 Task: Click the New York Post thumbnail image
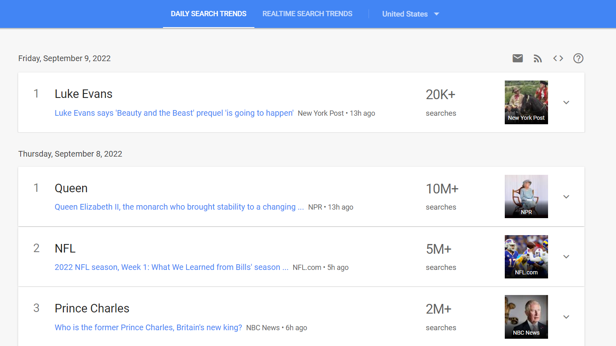(526, 102)
